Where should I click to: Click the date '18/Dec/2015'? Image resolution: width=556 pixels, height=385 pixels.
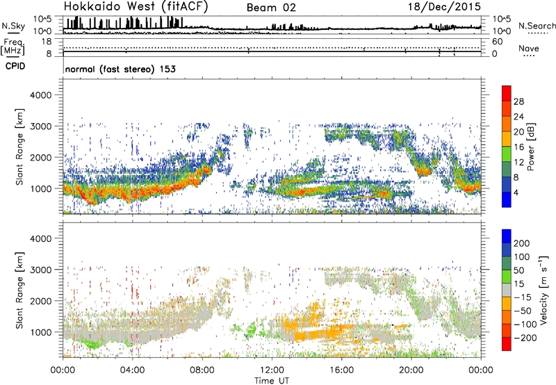[444, 7]
